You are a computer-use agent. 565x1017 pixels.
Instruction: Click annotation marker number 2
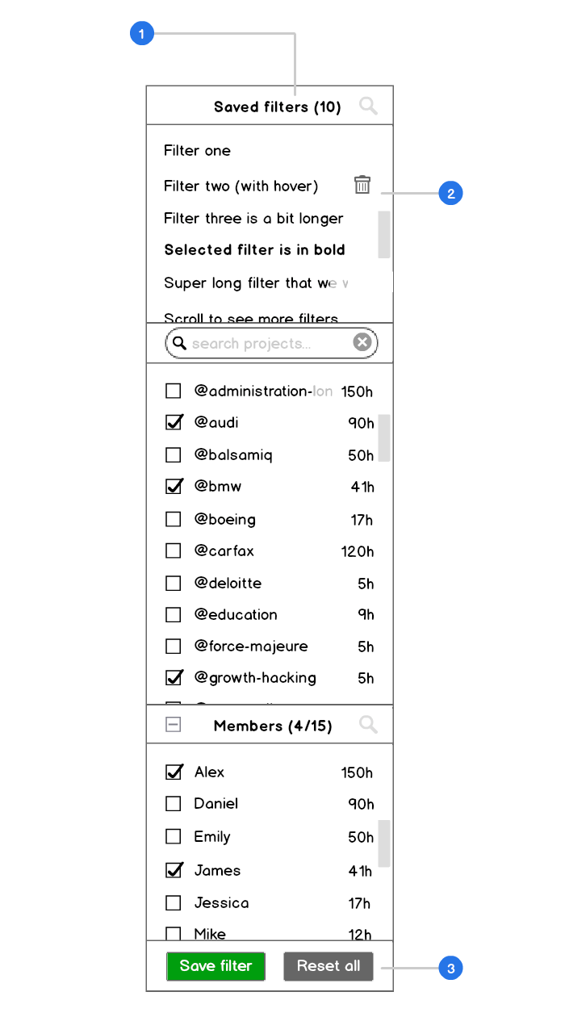pos(450,194)
